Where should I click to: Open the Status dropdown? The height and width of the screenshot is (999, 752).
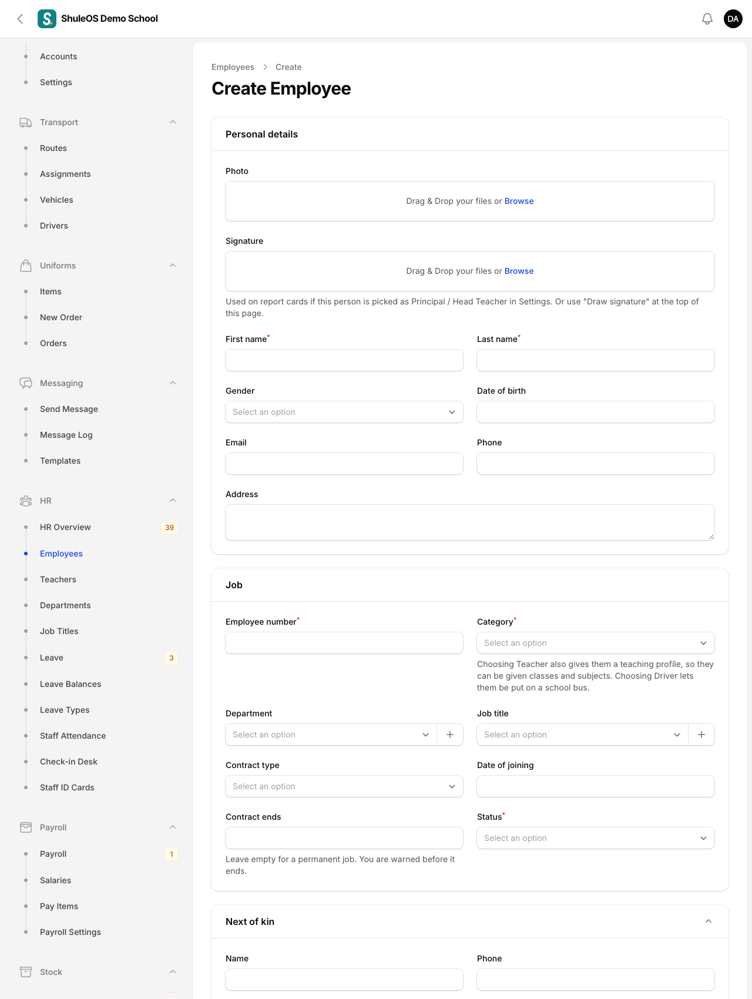tap(596, 838)
